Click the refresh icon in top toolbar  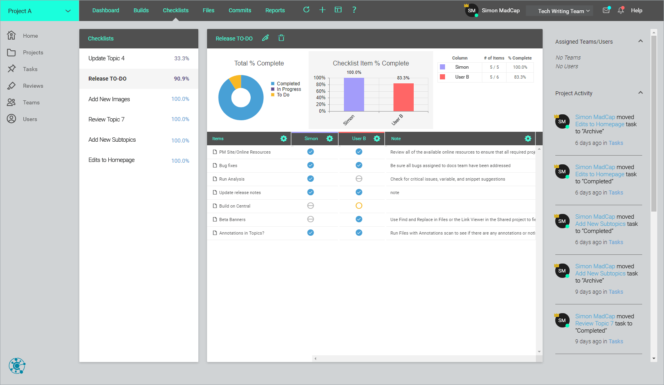pyautogui.click(x=306, y=10)
